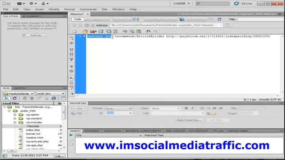Switch Properties inspector to CSS mode
This screenshot has height=160, width=285.
click(x=77, y=113)
